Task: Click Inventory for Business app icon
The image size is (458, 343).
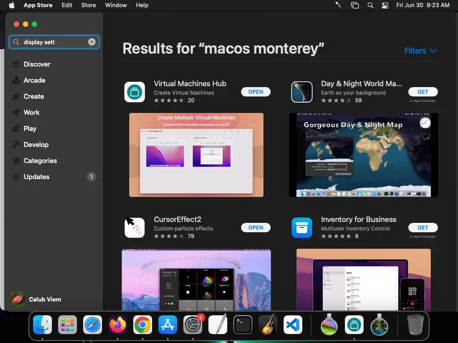Action: pyautogui.click(x=302, y=227)
